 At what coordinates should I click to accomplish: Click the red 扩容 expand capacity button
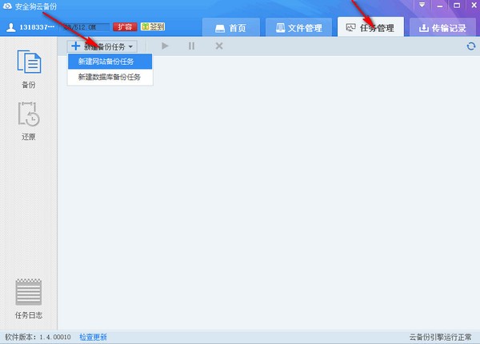click(x=124, y=27)
